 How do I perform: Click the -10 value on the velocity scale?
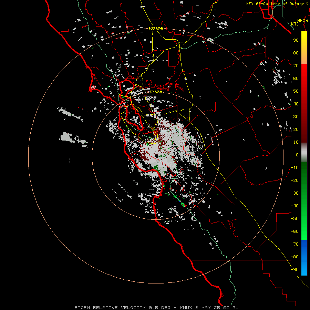(294, 168)
